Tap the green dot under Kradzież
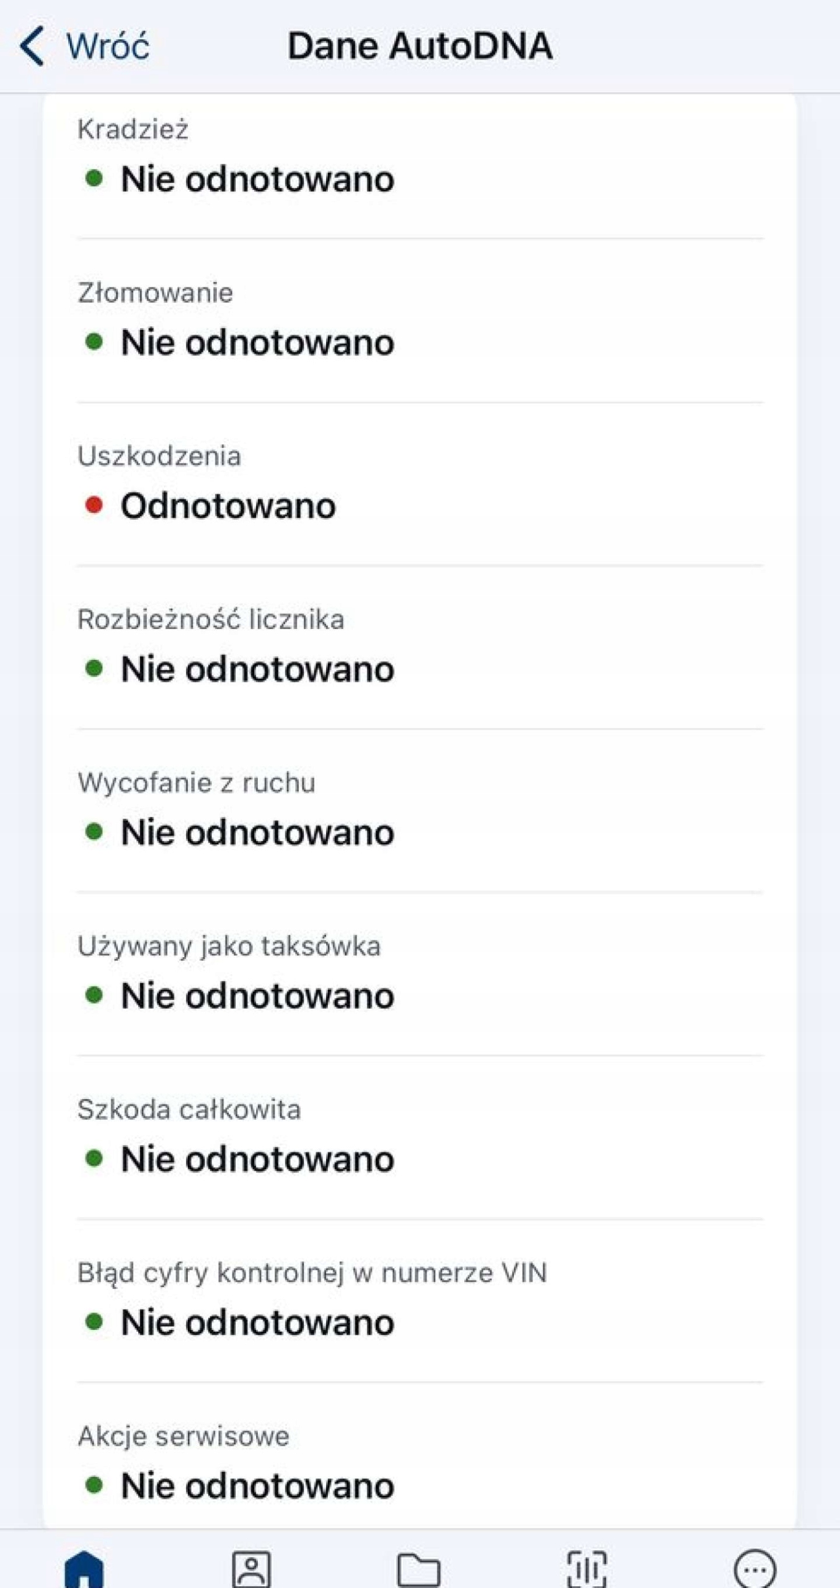 tap(94, 179)
